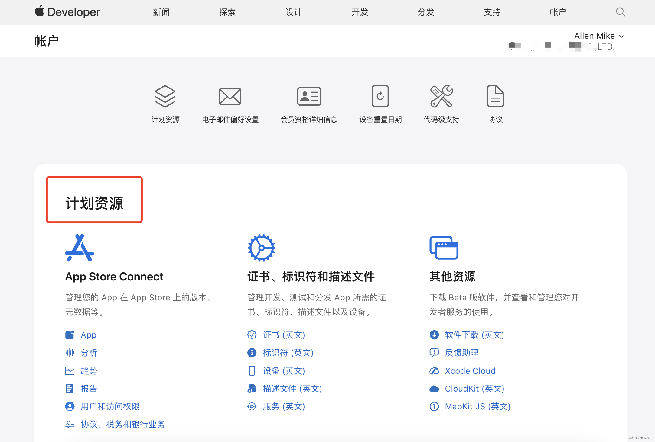Image resolution: width=655 pixels, height=442 pixels.
Task: Open 协议、税务和银行业务 link
Action: (x=123, y=424)
